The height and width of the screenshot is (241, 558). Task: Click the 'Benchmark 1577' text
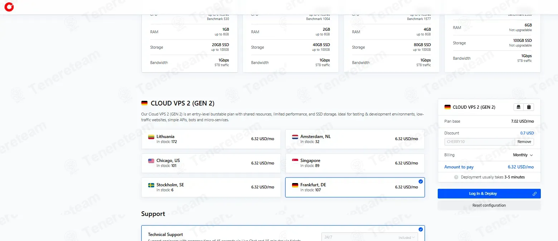[x=419, y=19]
